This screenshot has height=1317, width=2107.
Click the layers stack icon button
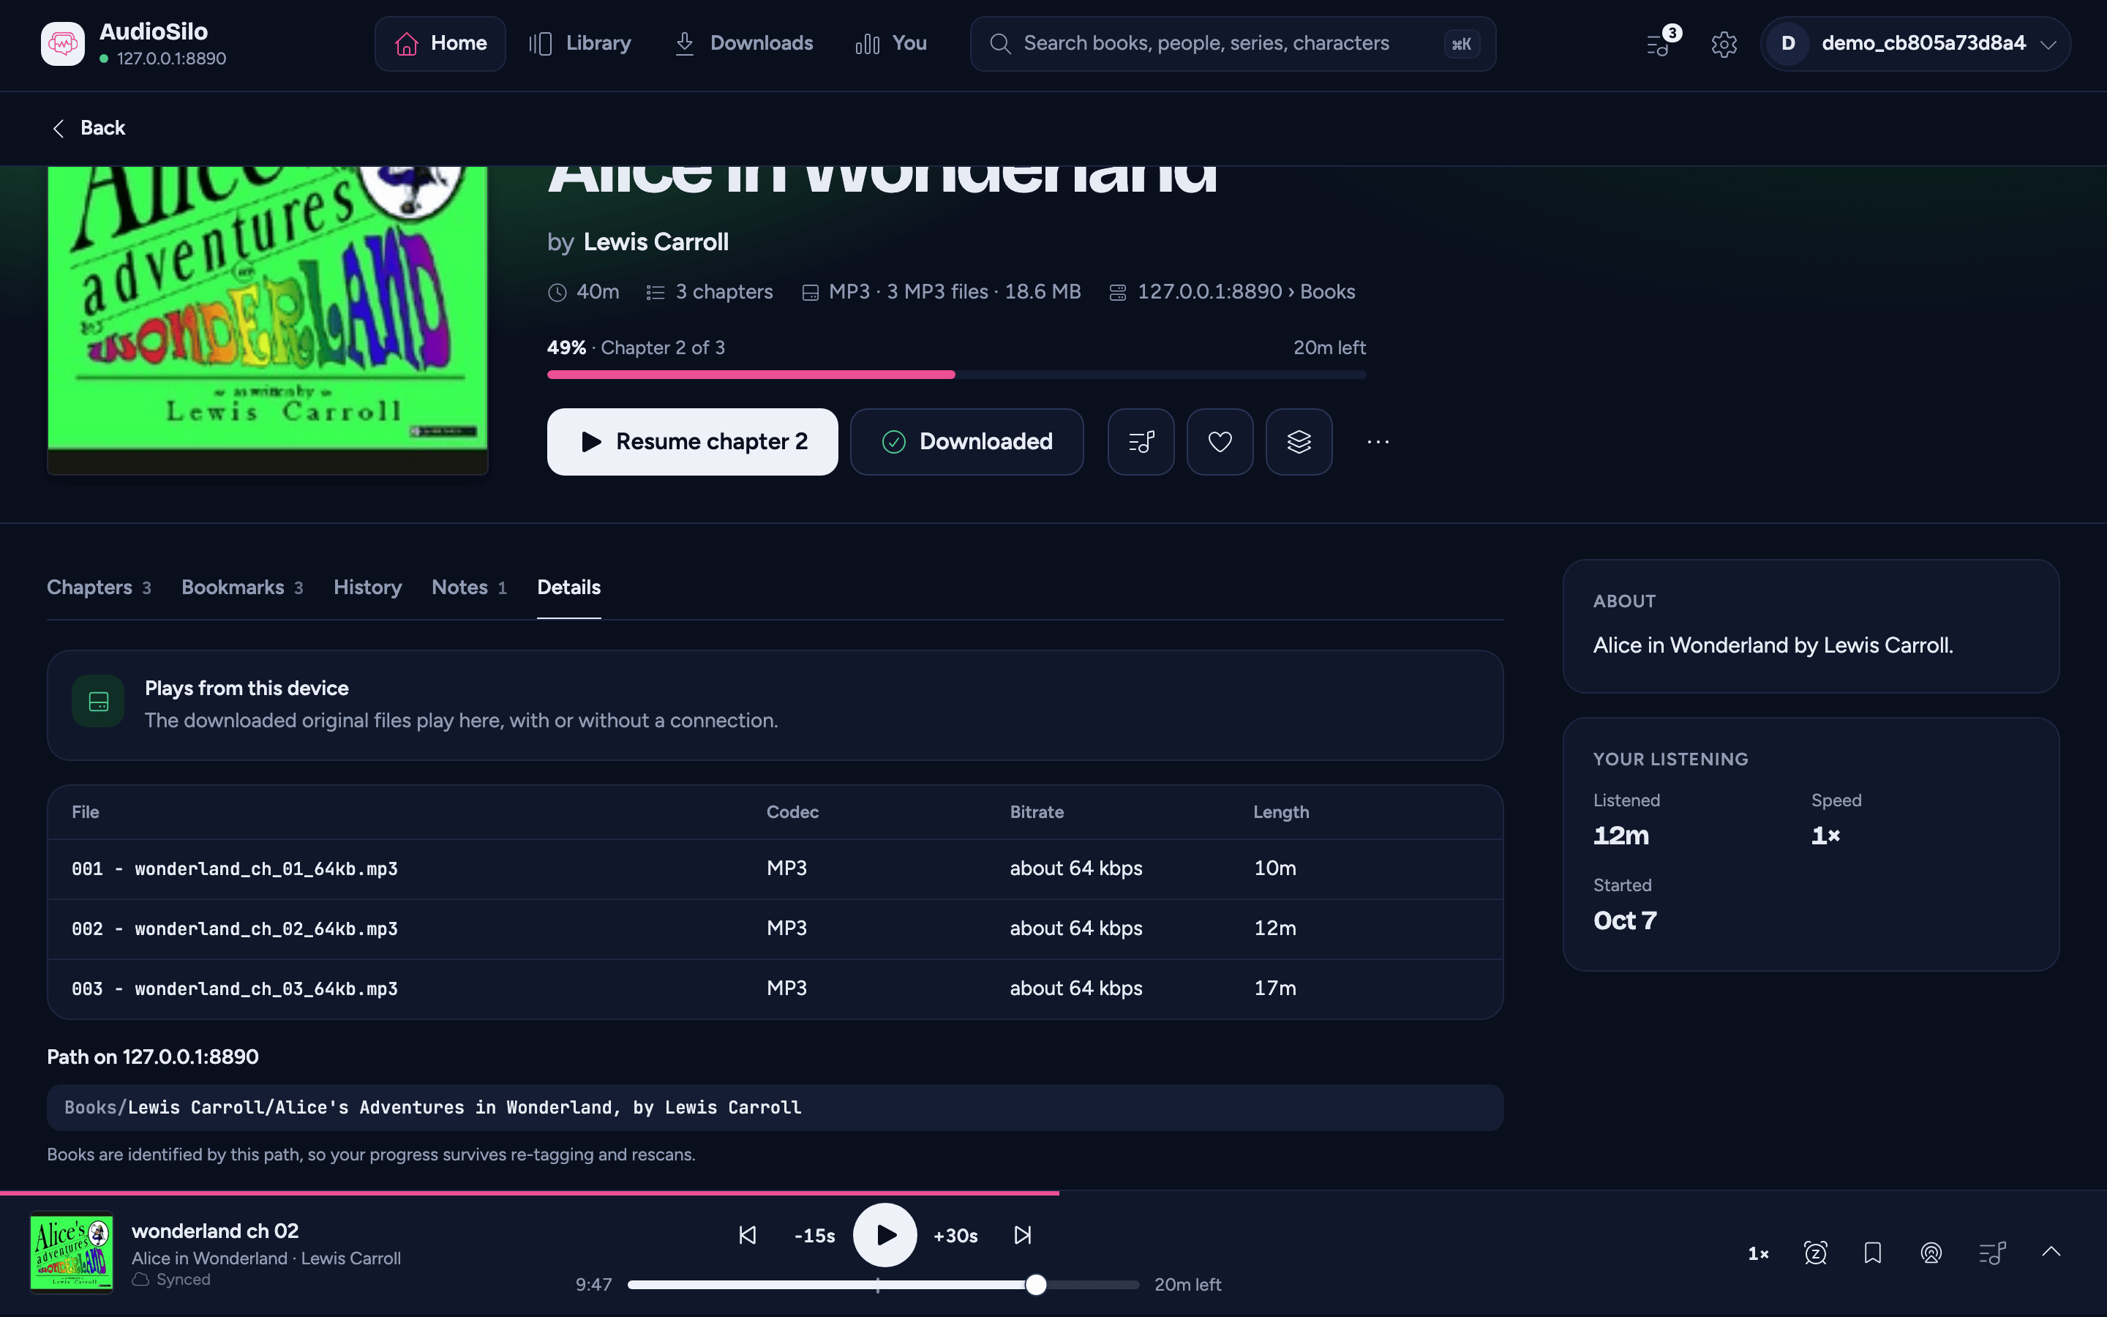pyautogui.click(x=1299, y=442)
